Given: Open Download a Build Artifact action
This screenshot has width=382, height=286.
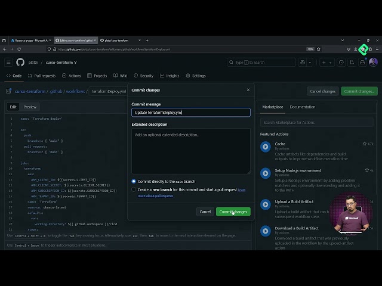Looking at the screenshot, I should pyautogui.click(x=297, y=228).
